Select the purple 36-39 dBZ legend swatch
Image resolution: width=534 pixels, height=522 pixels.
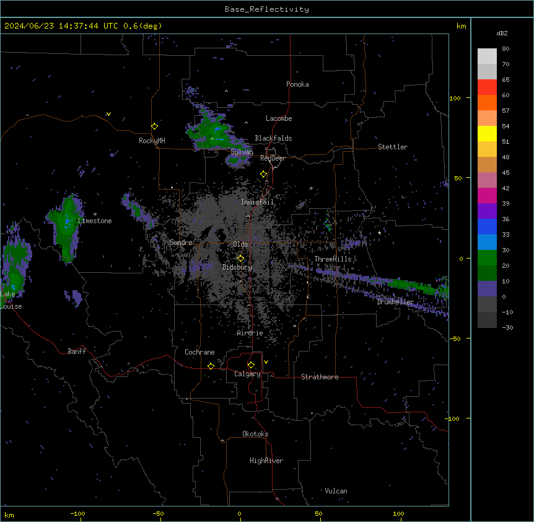point(487,211)
